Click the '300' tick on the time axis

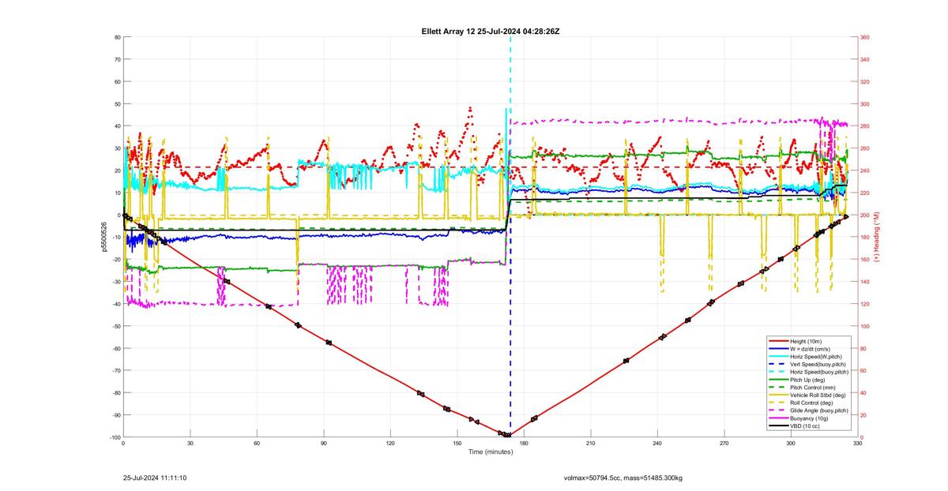pyautogui.click(x=791, y=444)
